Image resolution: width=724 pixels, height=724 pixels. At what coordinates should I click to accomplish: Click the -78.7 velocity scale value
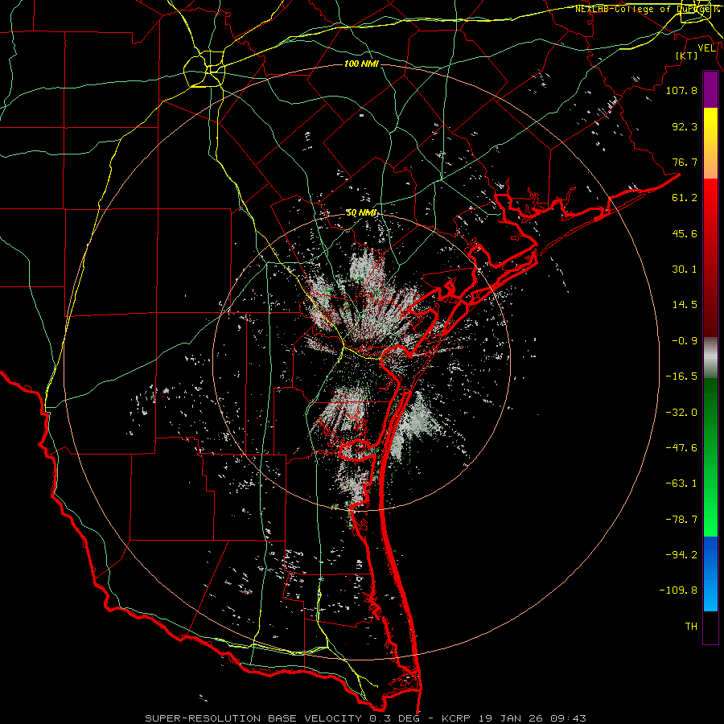pos(681,520)
